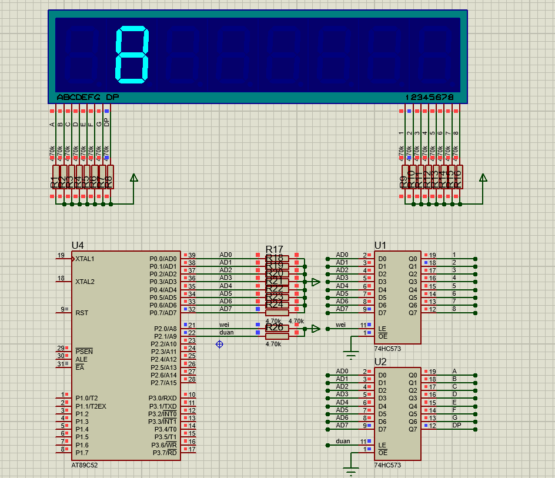Click the EA pin label on U4
The image size is (555, 478).
(x=80, y=367)
